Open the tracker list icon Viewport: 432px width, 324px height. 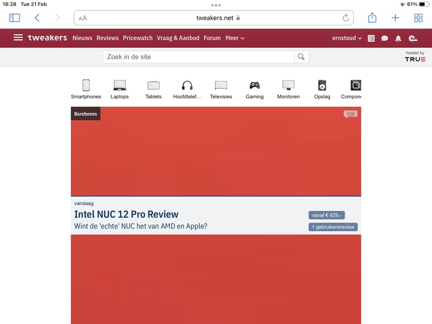click(x=371, y=38)
